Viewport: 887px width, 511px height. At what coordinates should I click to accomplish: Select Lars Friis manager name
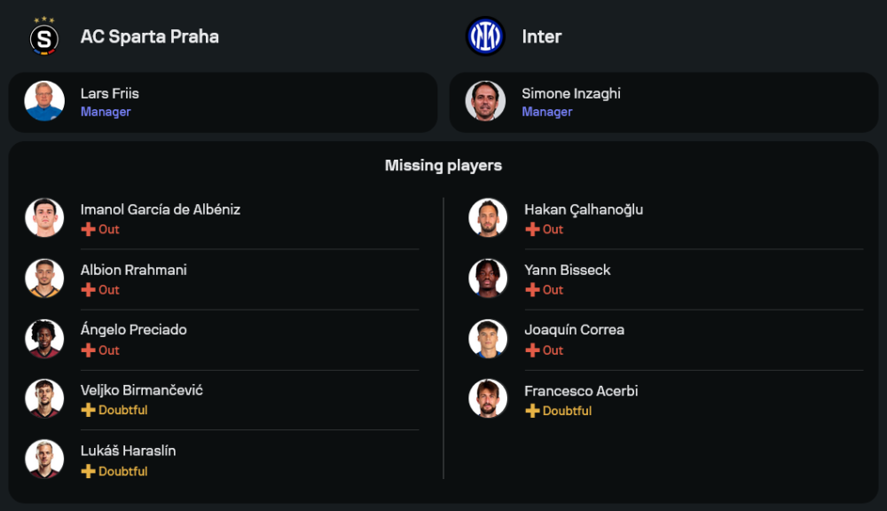(109, 93)
